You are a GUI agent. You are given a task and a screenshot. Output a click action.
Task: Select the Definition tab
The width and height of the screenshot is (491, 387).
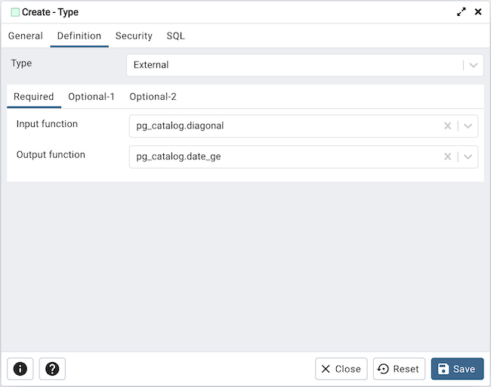[x=79, y=36]
